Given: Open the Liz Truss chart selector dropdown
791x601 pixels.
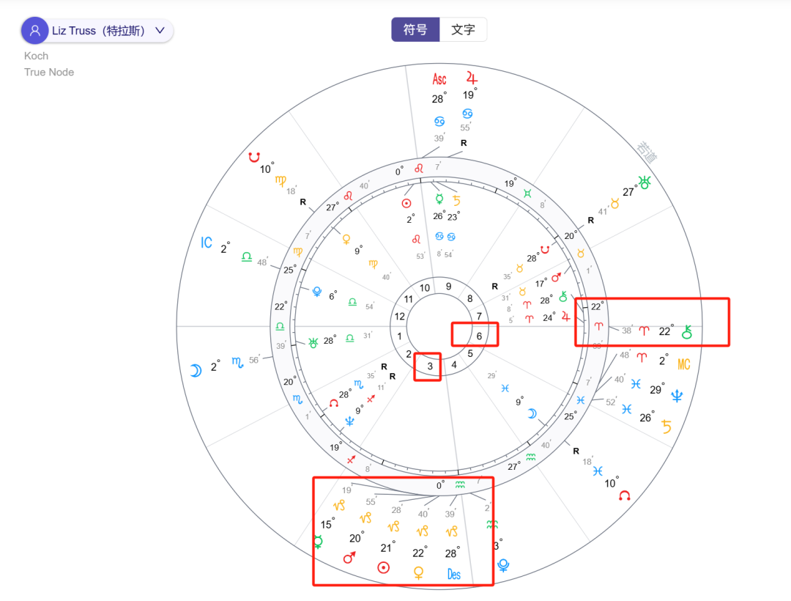Looking at the screenshot, I should click(x=160, y=31).
